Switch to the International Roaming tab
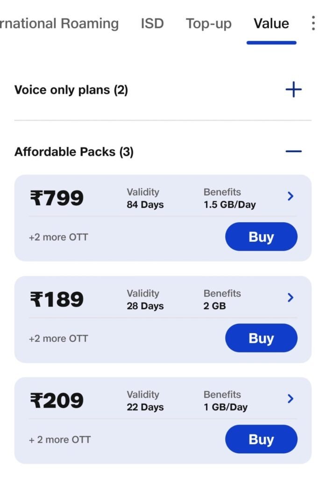This screenshot has width=326, height=478. point(59,23)
